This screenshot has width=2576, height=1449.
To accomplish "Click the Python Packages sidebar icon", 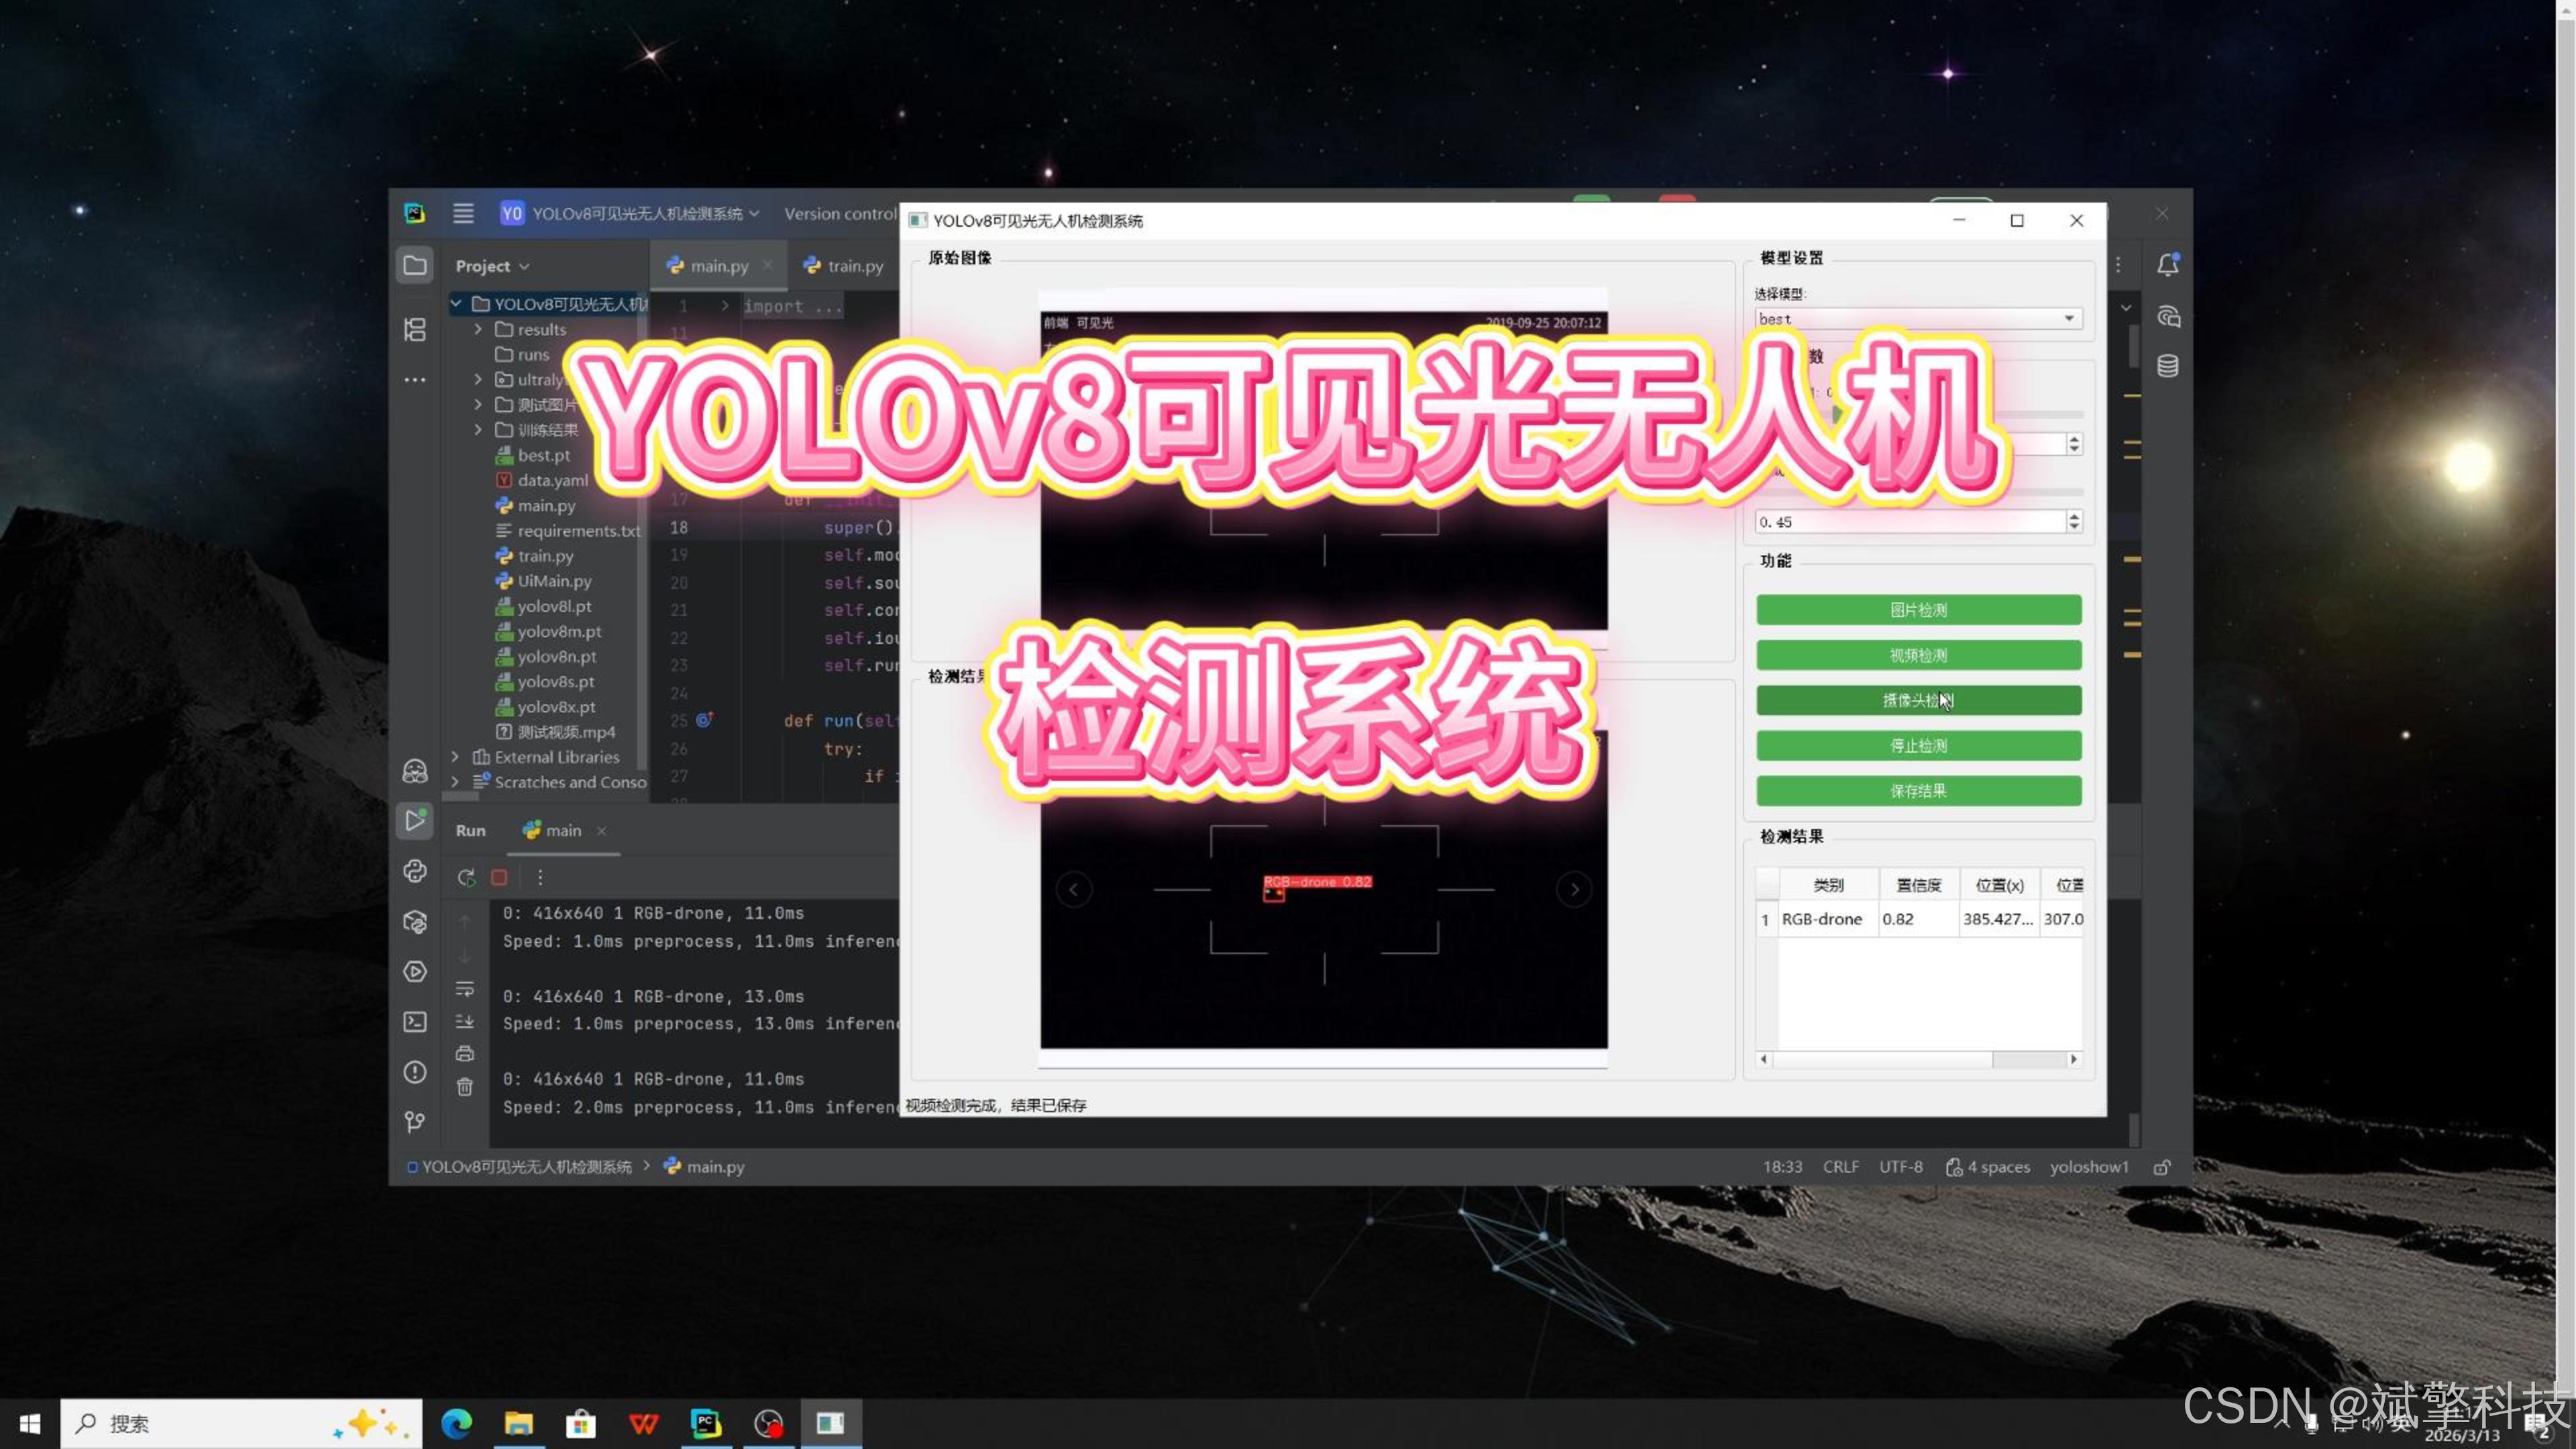I will coord(415,921).
